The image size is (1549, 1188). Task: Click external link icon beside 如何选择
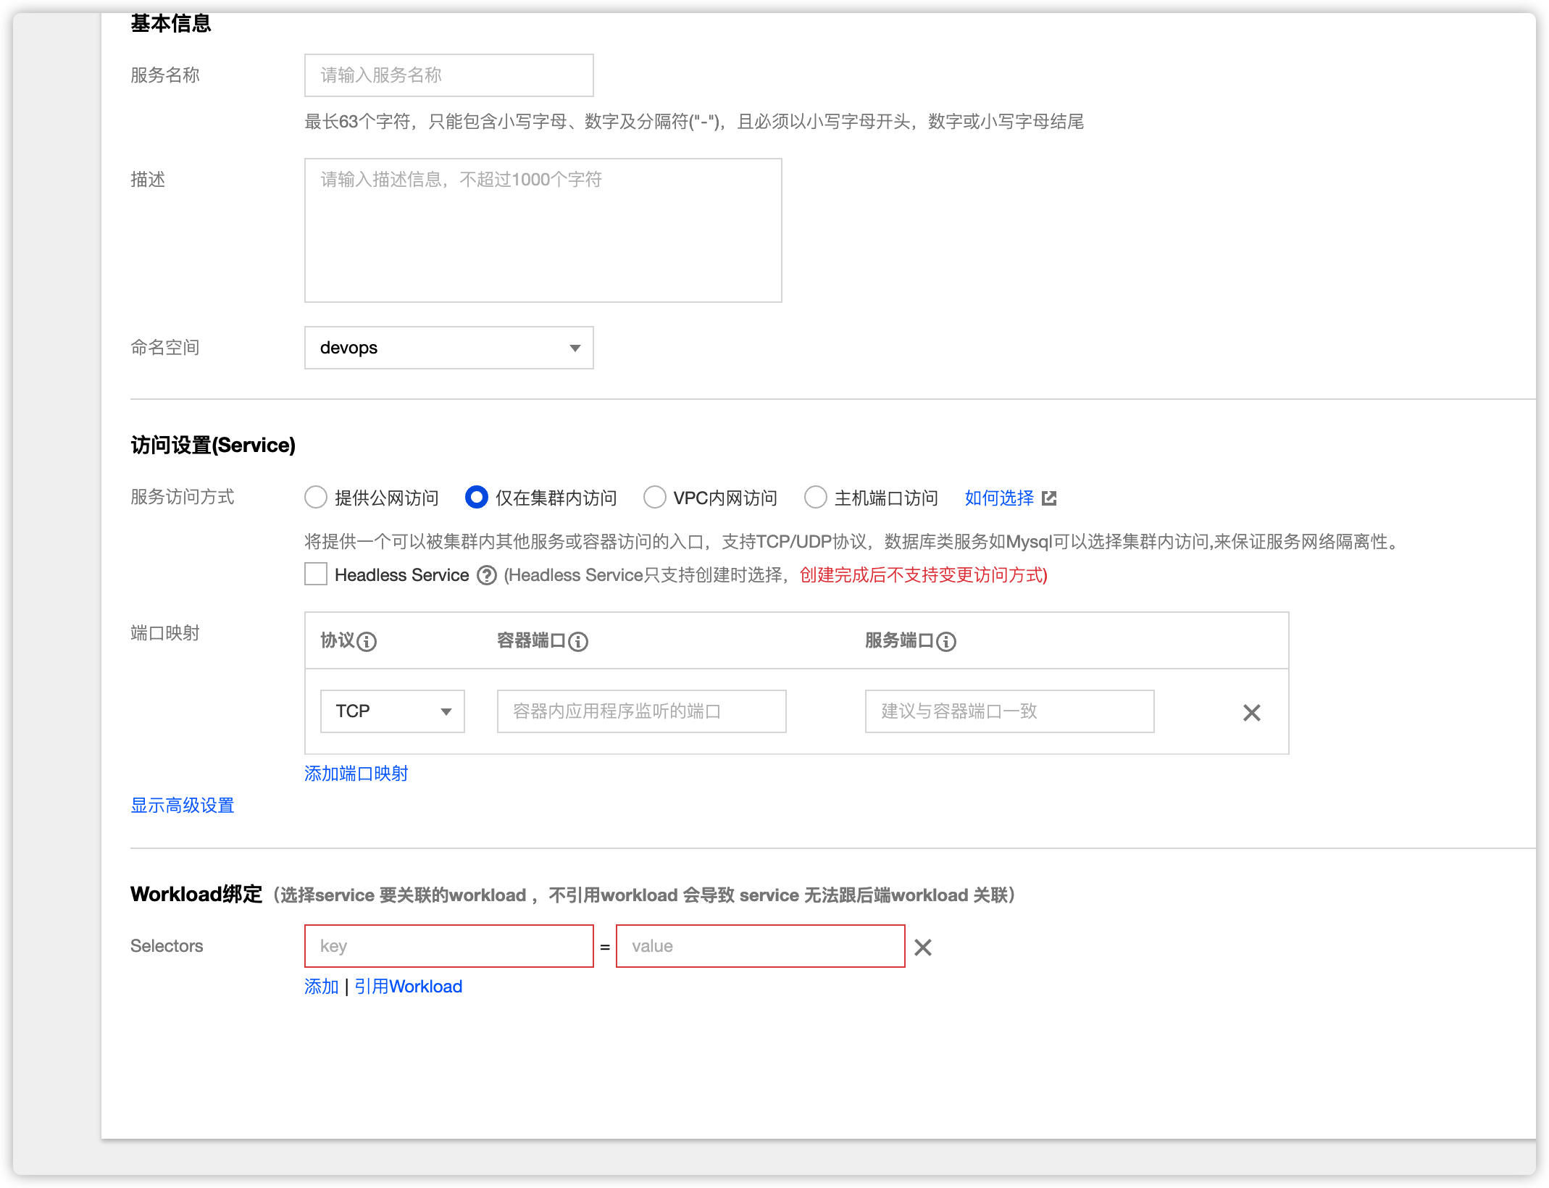coord(1049,498)
